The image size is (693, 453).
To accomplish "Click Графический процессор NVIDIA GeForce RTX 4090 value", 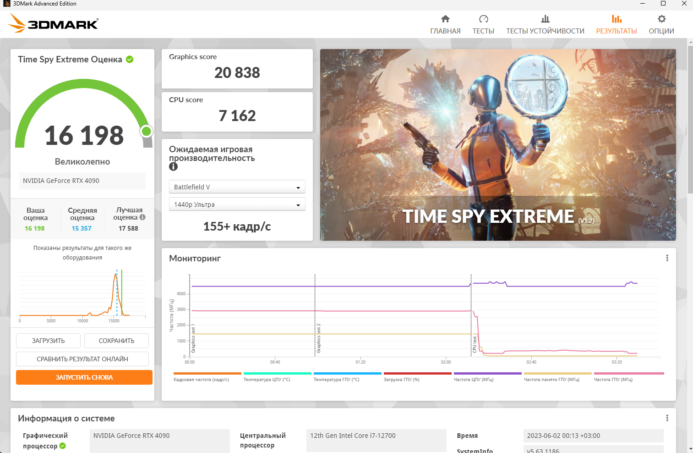I will (x=160, y=441).
